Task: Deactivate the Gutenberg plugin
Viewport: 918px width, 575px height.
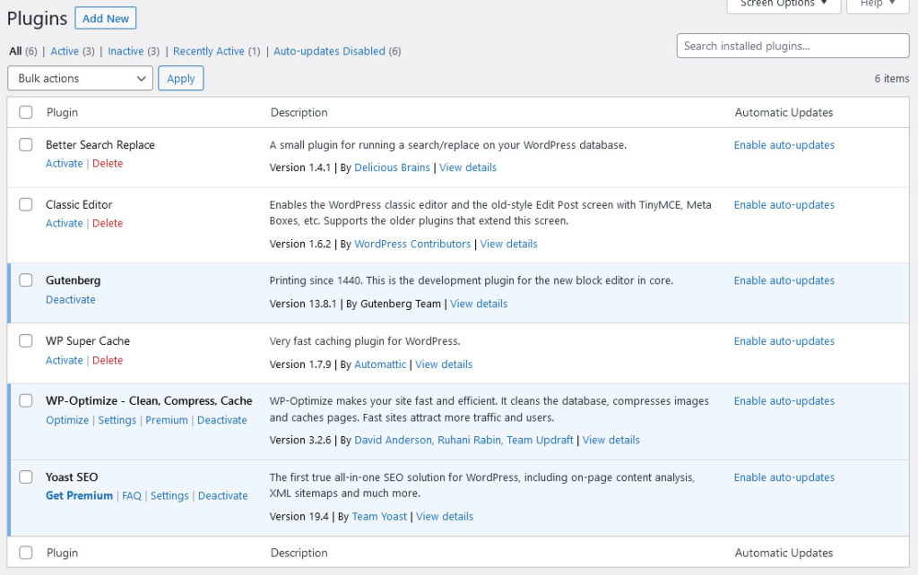Action: coord(70,299)
